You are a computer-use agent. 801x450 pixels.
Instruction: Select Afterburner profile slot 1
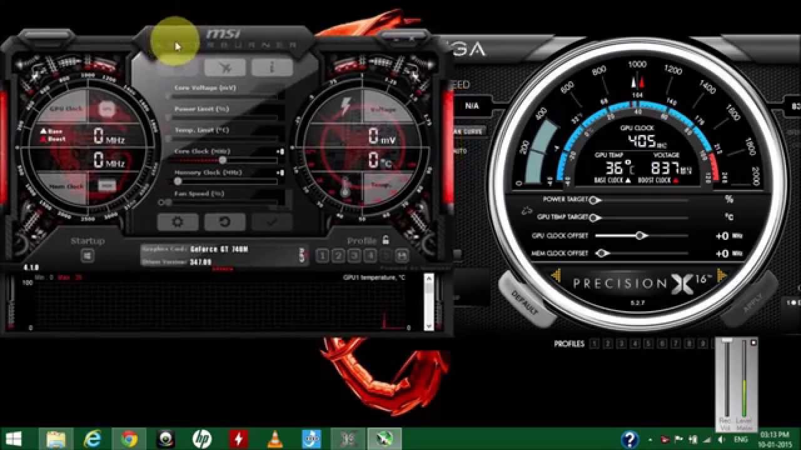322,255
